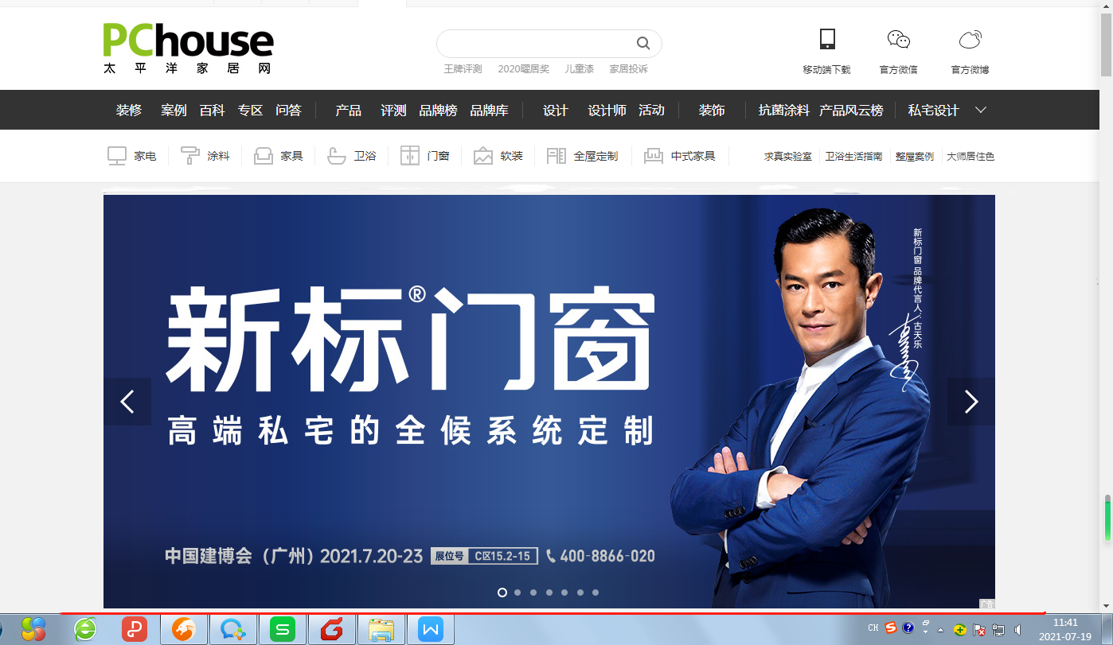Click the 新标门窗 banner advertisement

point(549,402)
